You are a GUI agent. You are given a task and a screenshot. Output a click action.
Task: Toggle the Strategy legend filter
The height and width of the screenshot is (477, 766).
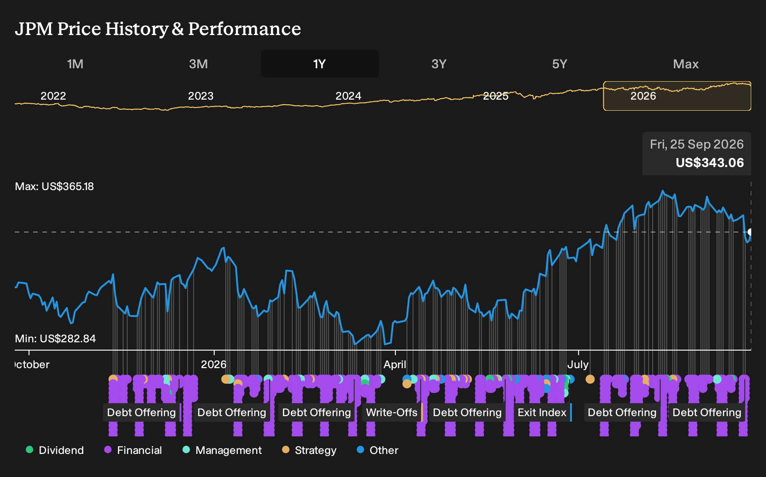[x=309, y=450]
